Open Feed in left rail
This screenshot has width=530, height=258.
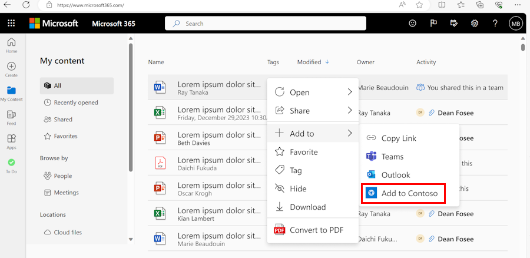coord(11,118)
